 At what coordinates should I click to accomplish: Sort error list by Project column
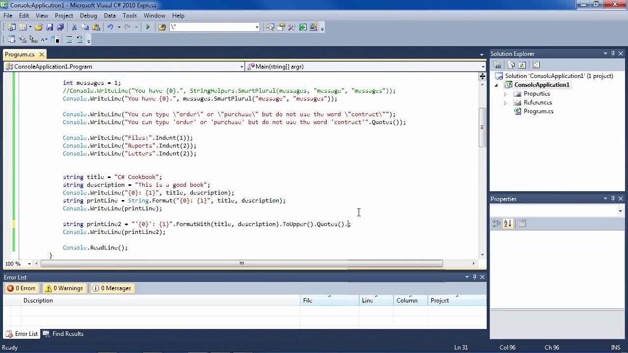coord(457,301)
